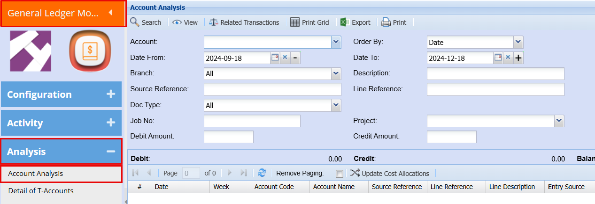The image size is (595, 204).
Task: Click the Entry Source column header
Action: coord(570,187)
